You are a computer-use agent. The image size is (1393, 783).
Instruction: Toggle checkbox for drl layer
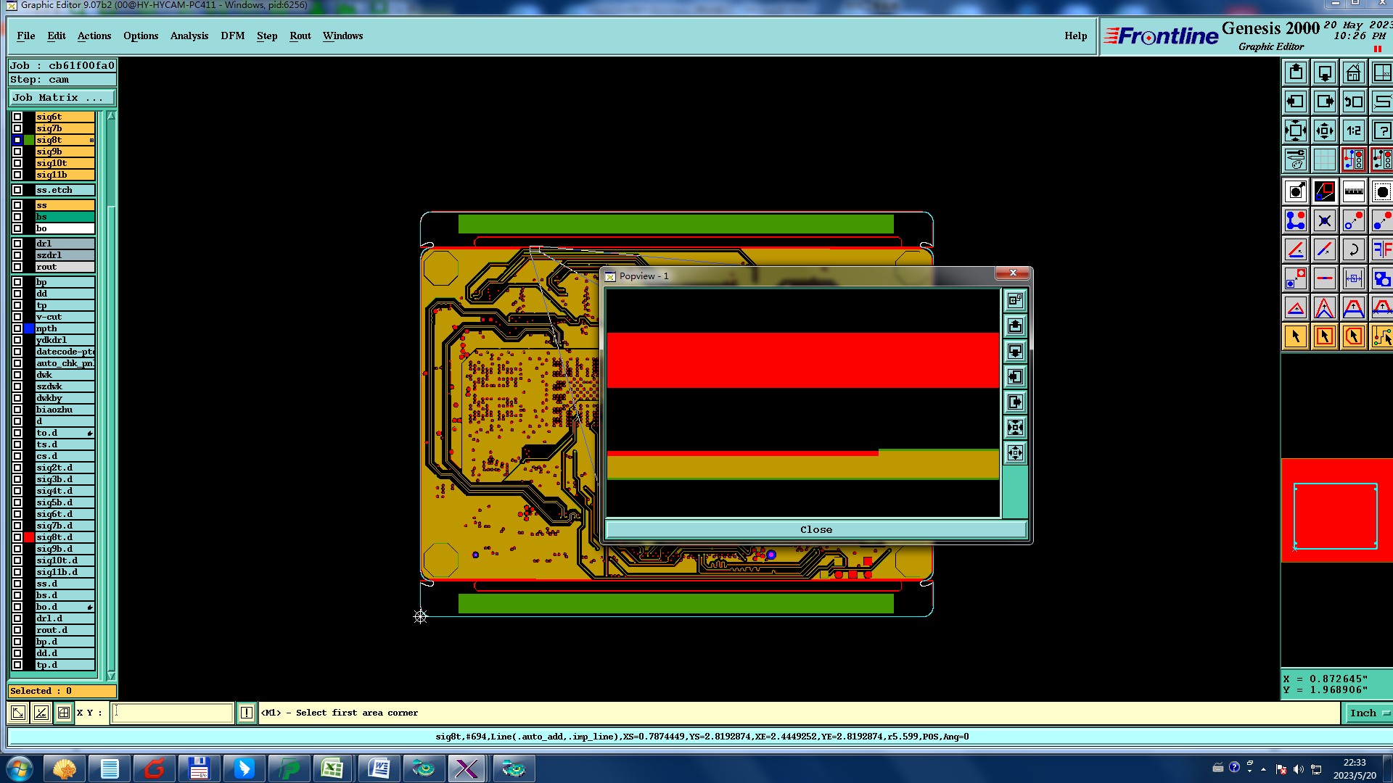17,244
